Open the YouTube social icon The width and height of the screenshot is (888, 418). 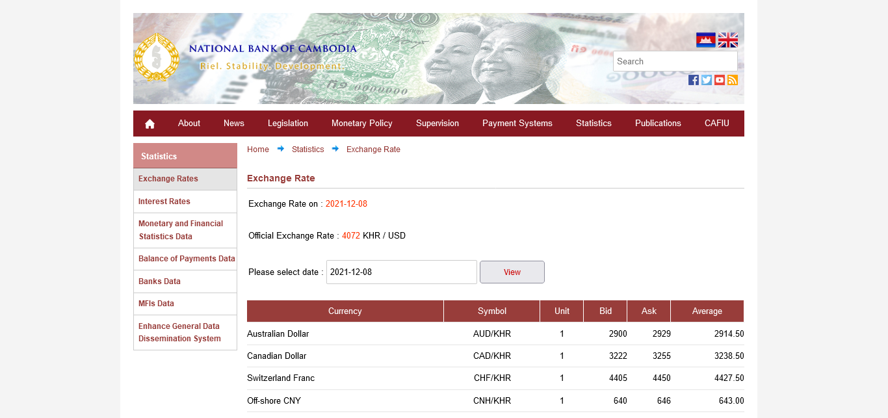[720, 80]
